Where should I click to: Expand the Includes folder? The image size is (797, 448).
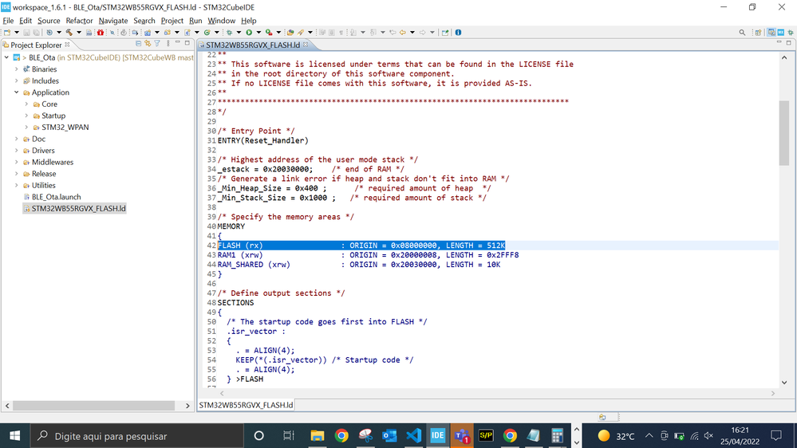pyautogui.click(x=16, y=81)
